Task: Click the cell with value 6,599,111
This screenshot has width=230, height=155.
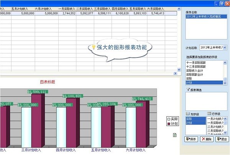Action: point(103,13)
